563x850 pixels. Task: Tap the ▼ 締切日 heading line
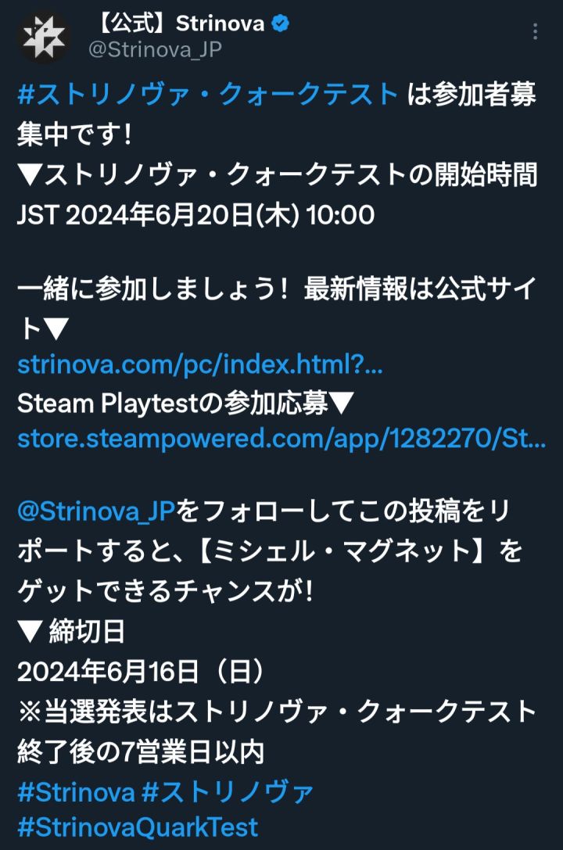tap(71, 631)
